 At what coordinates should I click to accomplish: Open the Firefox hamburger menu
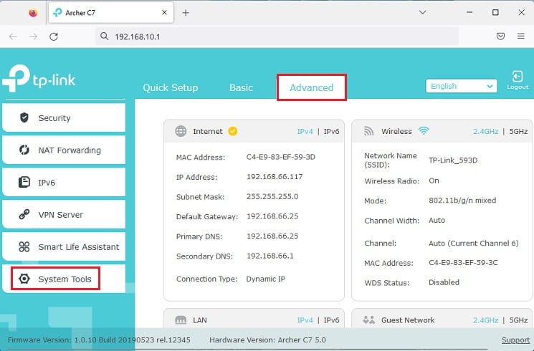(520, 36)
